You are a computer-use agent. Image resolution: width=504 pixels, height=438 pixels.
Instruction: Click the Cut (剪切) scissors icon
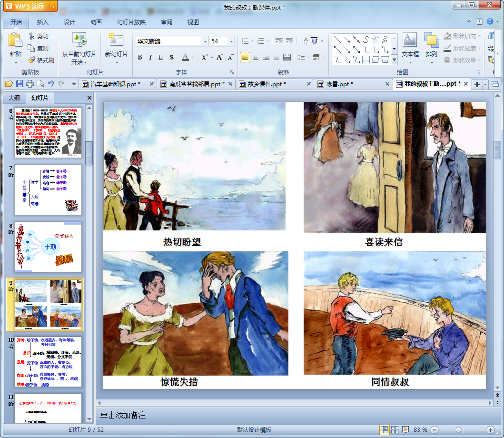click(31, 36)
